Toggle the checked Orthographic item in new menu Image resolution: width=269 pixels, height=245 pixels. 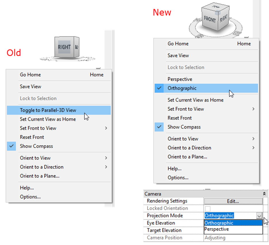coord(182,88)
